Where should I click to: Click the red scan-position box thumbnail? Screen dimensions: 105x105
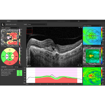point(29,32)
